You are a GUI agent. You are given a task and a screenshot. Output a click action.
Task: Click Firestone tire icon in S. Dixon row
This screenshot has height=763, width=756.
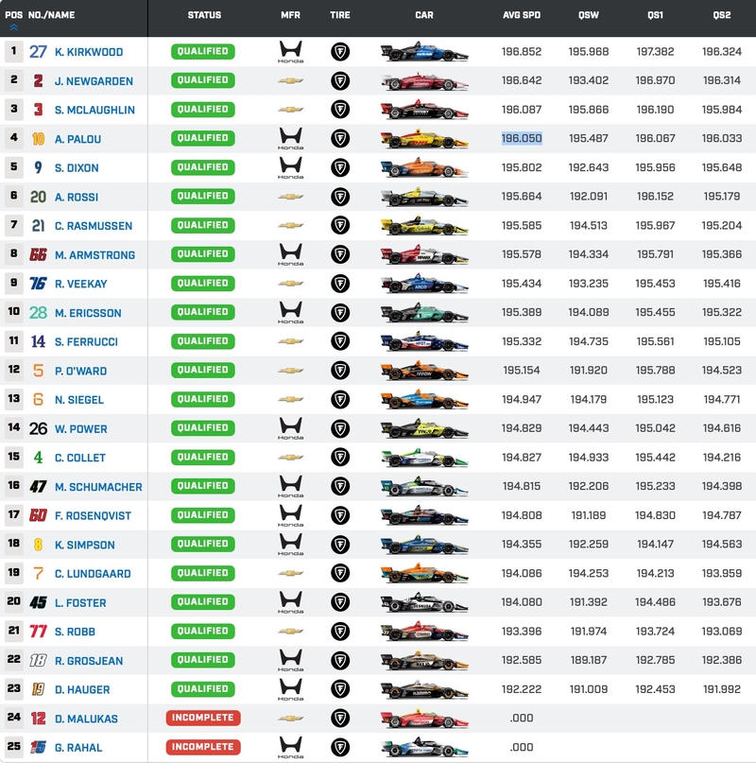click(x=340, y=168)
